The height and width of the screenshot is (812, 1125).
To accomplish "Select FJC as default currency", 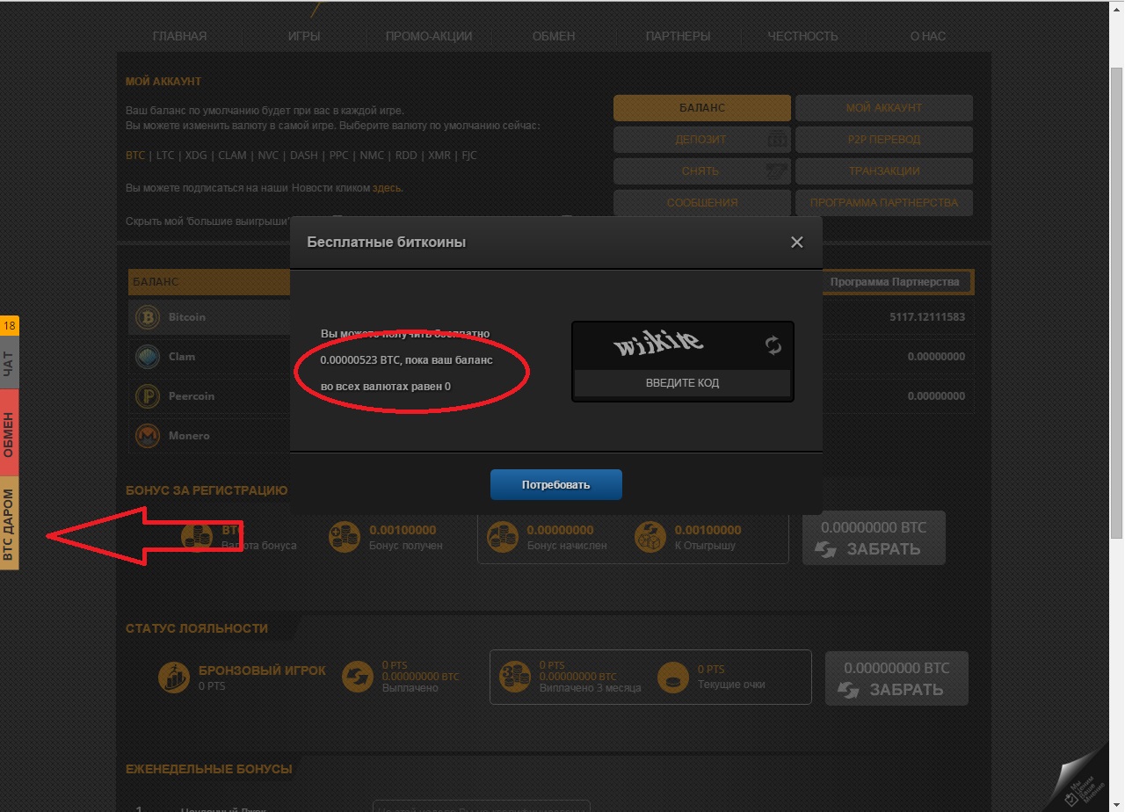I will [x=470, y=156].
